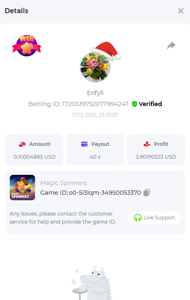Select the Betting ID number
The height and width of the screenshot is (300, 190).
pyautogui.click(x=95, y=104)
